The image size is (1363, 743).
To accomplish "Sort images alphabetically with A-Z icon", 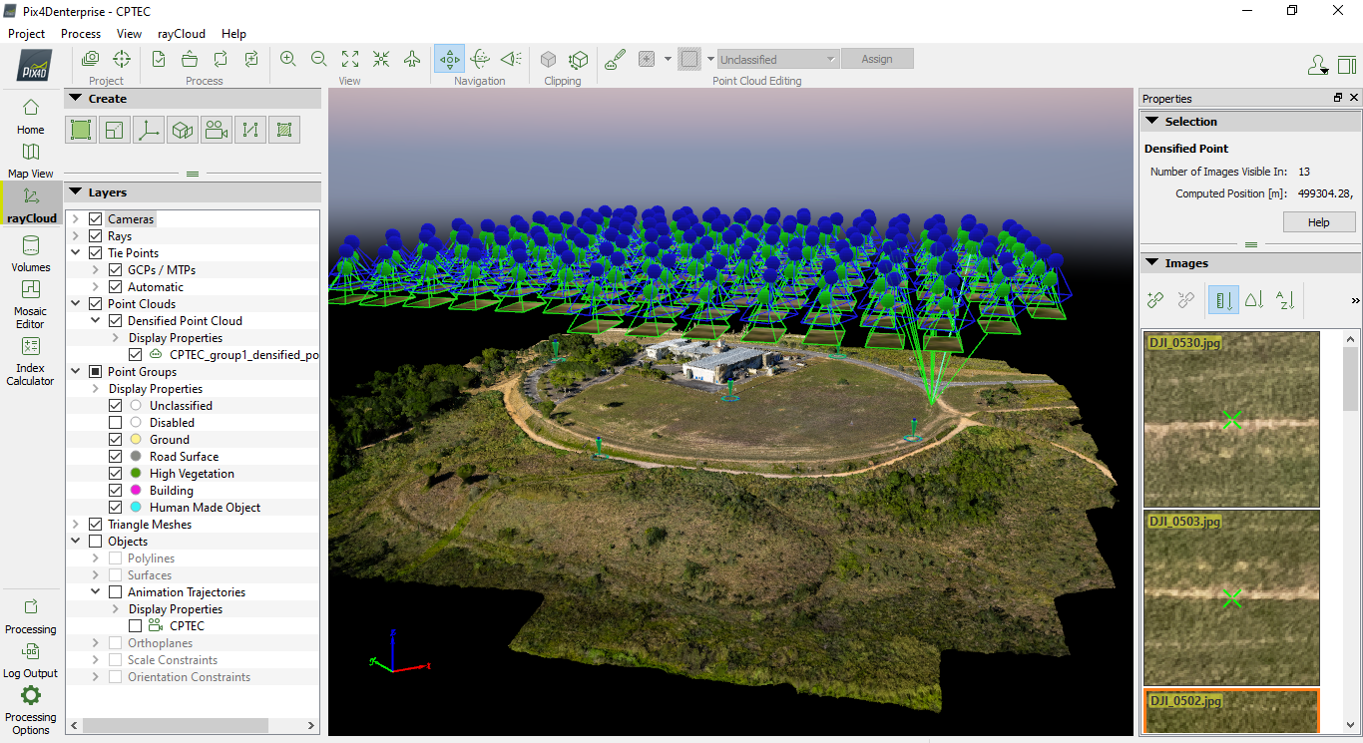I will (1285, 299).
